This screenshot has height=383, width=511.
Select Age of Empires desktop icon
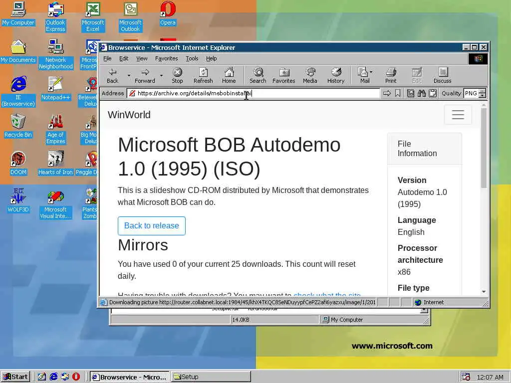(x=55, y=129)
